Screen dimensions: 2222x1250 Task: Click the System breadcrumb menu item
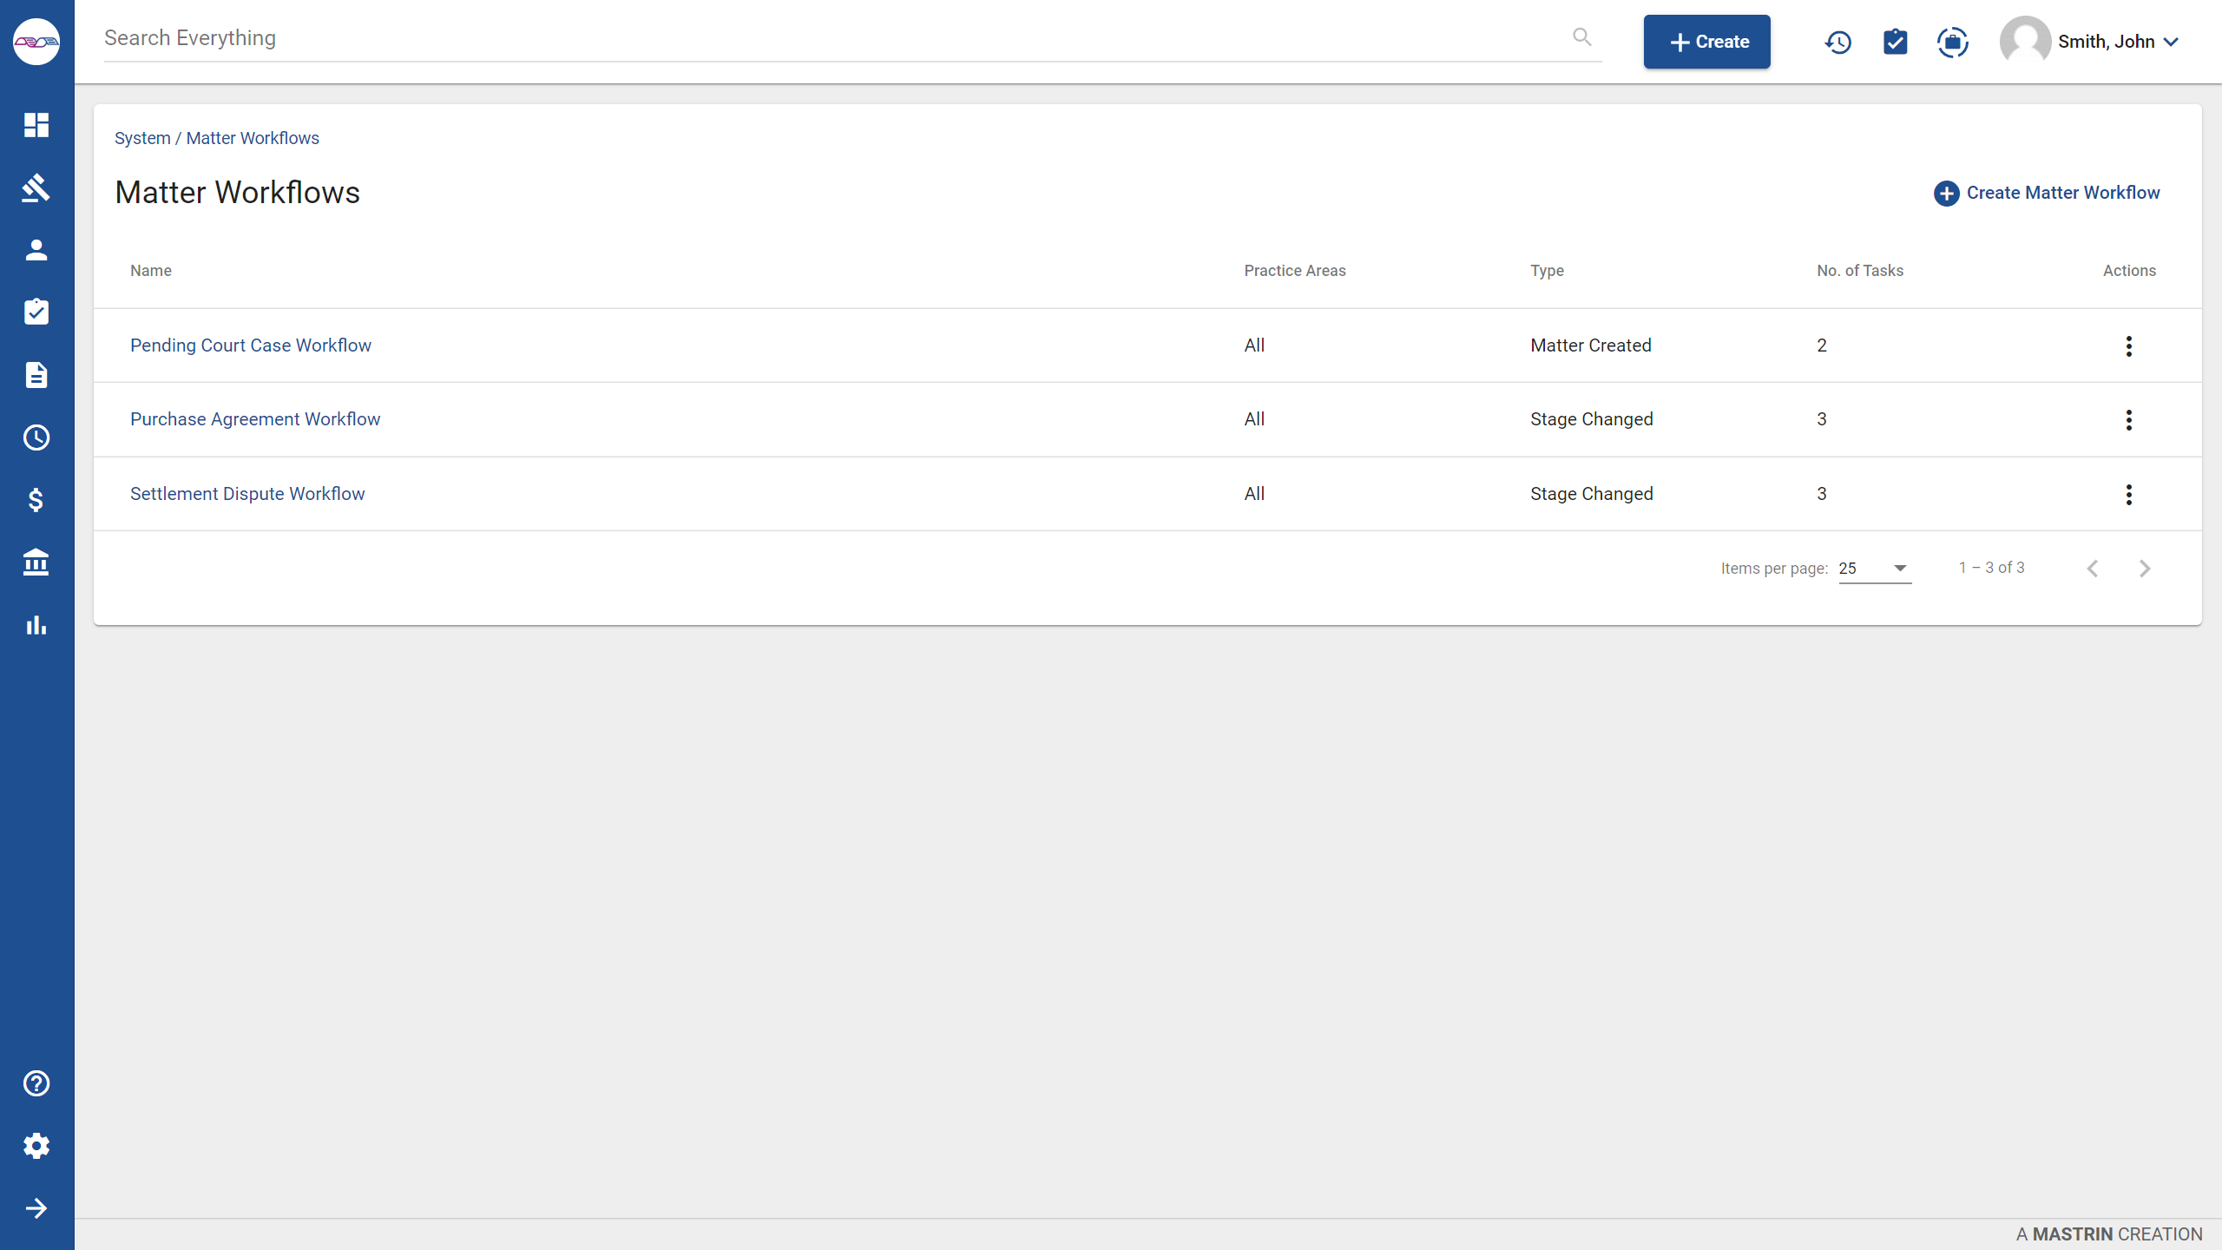[x=142, y=139]
